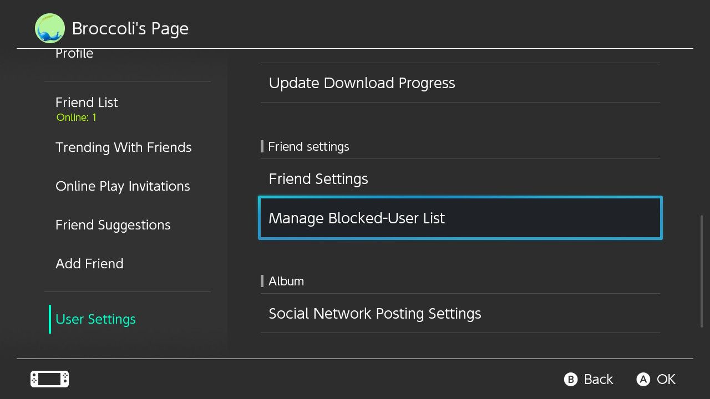Screen dimensions: 710x399
Task: Click the Back label
Action: (x=598, y=380)
